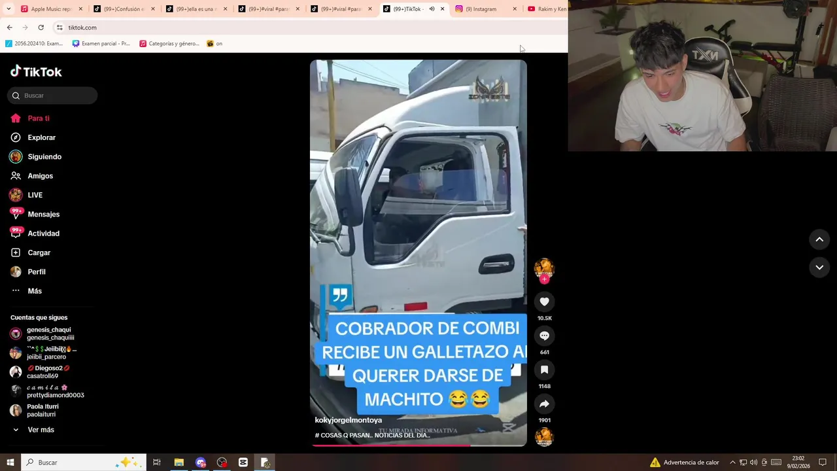Follow creator via red plus badge

pyautogui.click(x=544, y=279)
